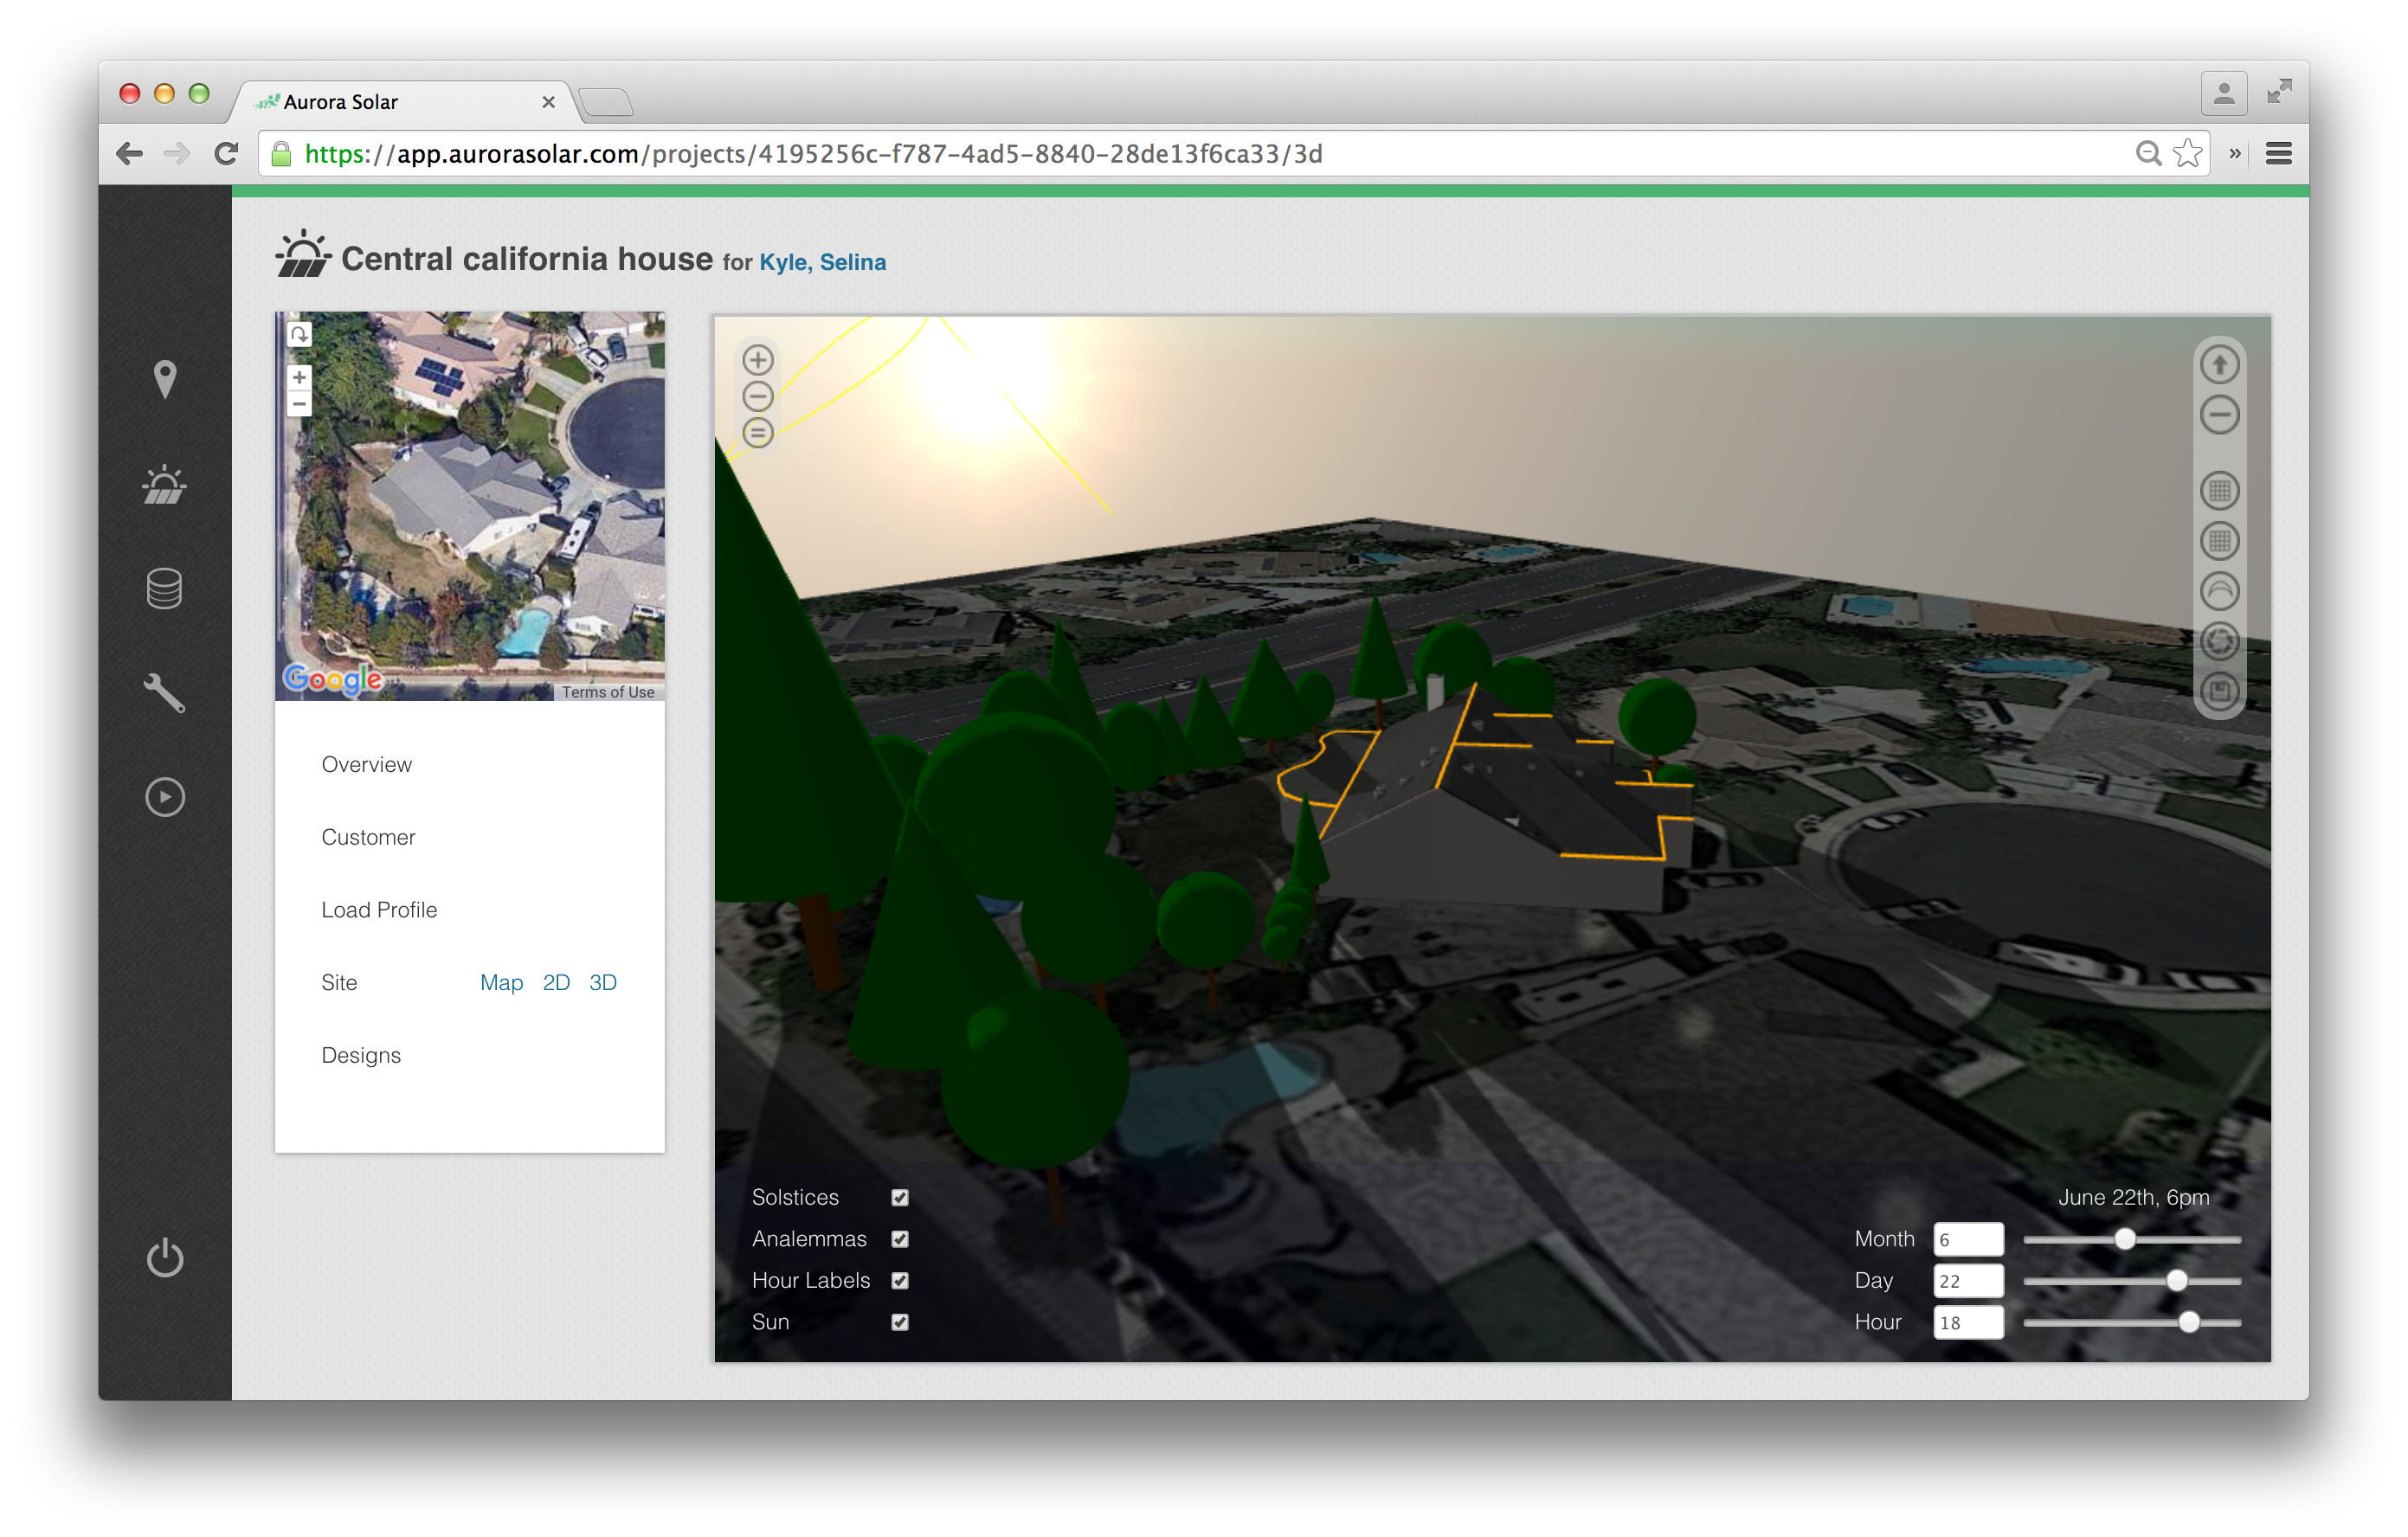The image size is (2408, 1537).
Task: Open the Customer menu item
Action: pos(368,838)
